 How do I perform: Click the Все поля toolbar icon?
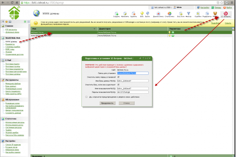181,14
